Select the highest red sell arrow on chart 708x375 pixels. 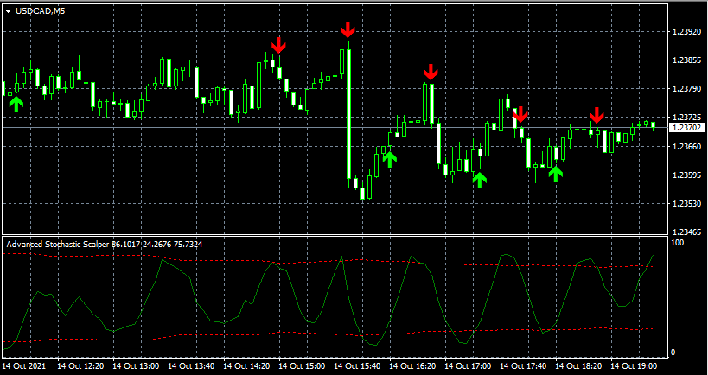[x=348, y=29]
